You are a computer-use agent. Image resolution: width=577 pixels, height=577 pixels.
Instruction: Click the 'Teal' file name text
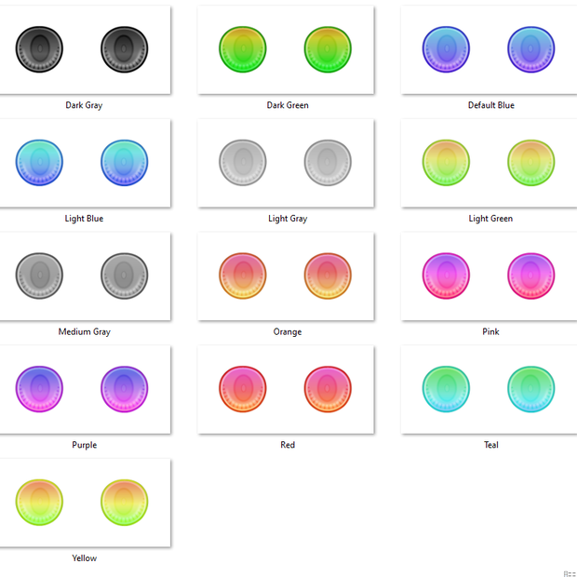(x=490, y=445)
